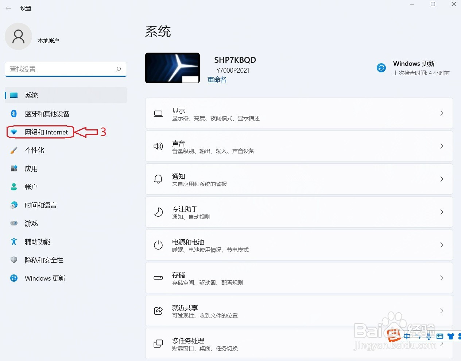Click the share icon in 就近共享 row

[x=158, y=311]
